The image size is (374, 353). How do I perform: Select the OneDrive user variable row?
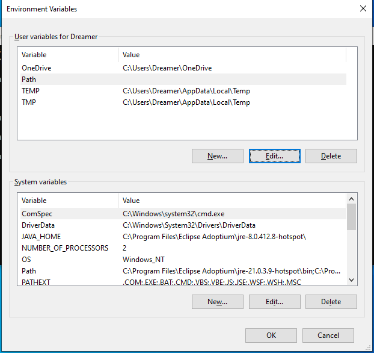coord(183,68)
